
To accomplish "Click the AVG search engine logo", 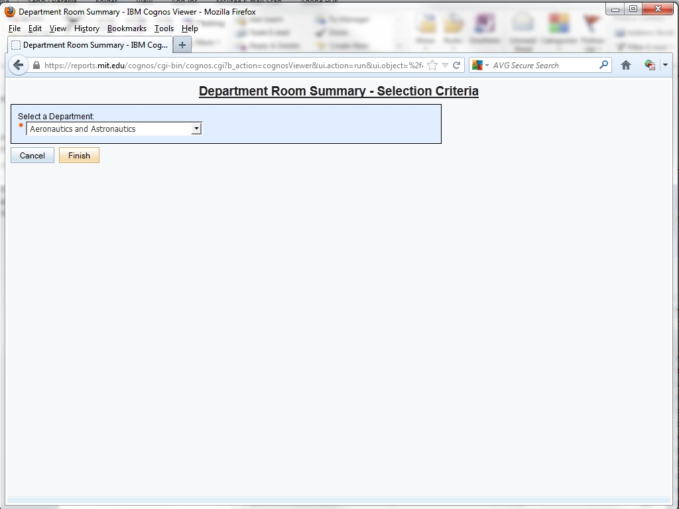I will pos(477,65).
